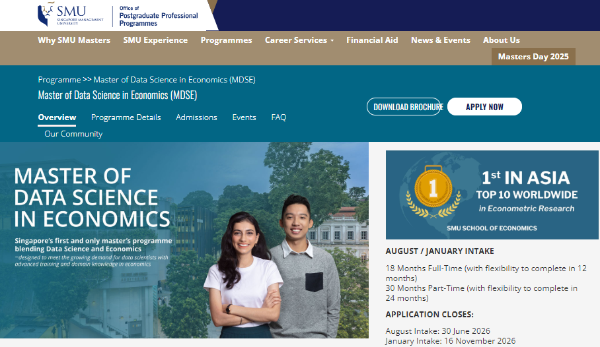Viewport: 600px width, 347px height.
Task: Click the Programme breadcrumb link
Action: coord(59,80)
